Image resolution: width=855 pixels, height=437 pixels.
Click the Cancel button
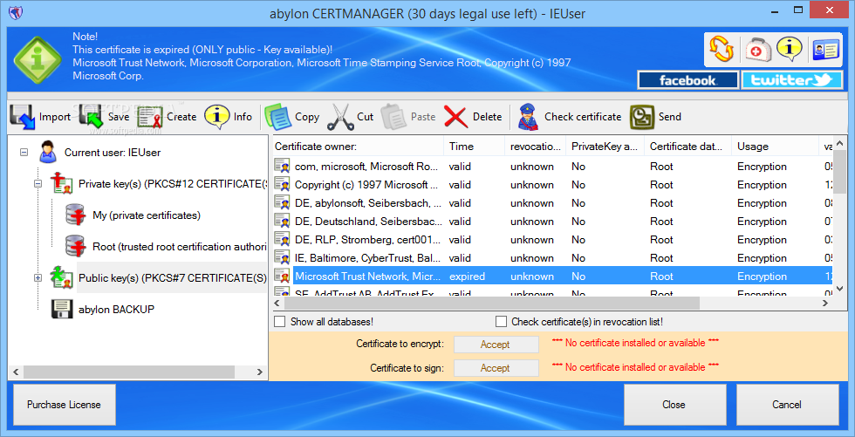tap(787, 405)
